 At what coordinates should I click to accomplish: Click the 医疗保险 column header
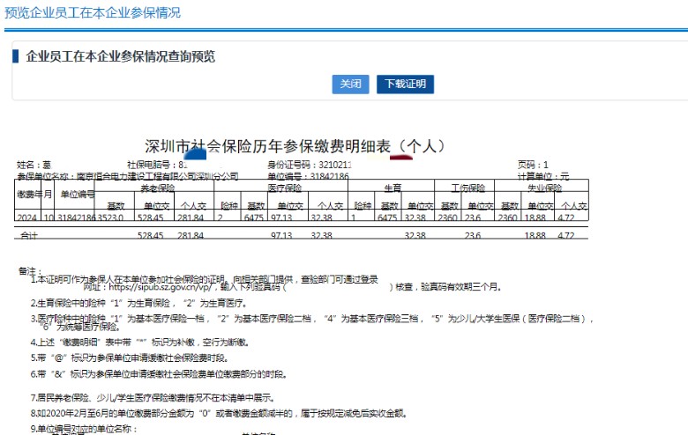(284, 188)
